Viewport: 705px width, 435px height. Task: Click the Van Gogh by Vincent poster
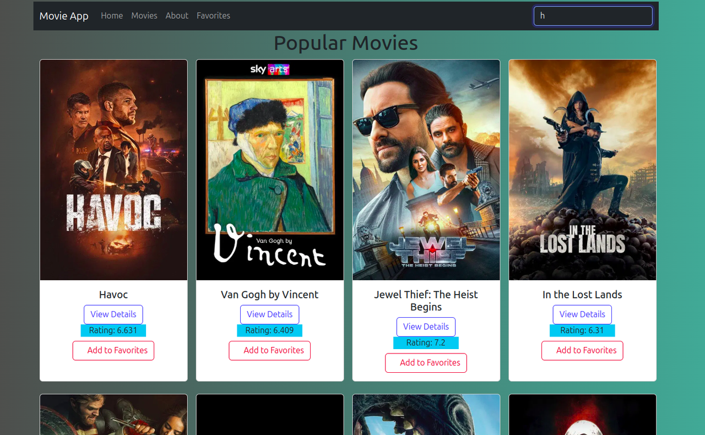270,170
